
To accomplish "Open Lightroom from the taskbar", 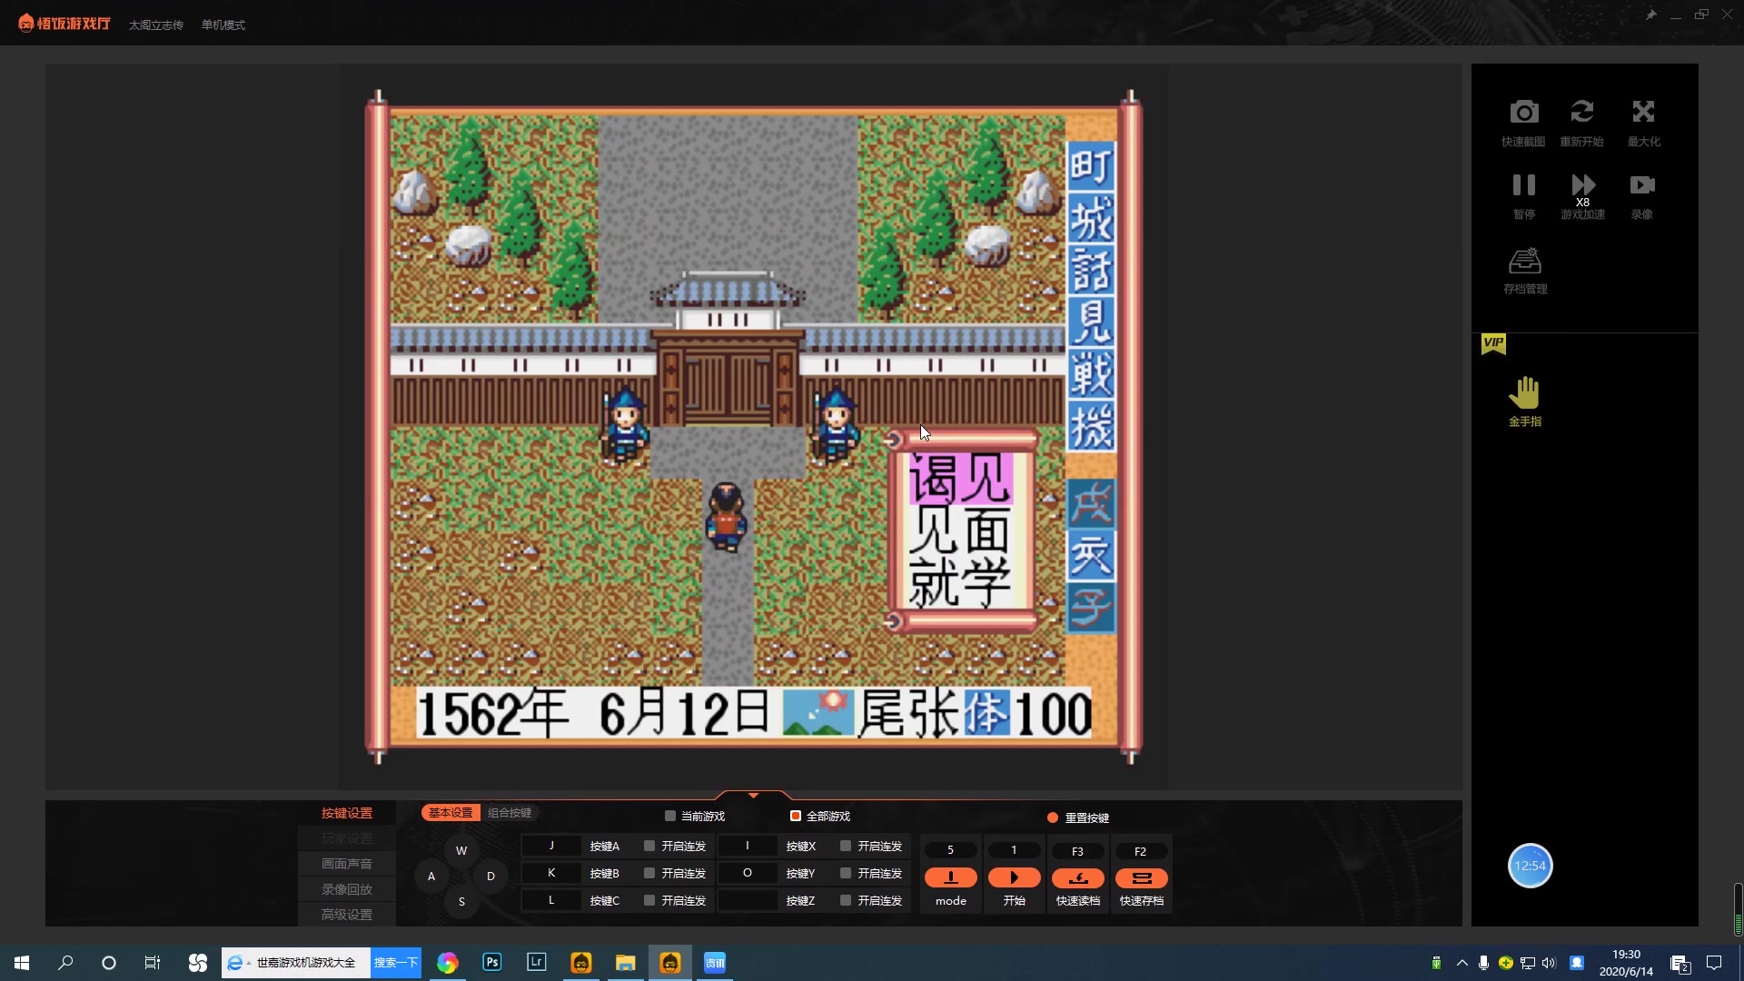I will tap(537, 963).
